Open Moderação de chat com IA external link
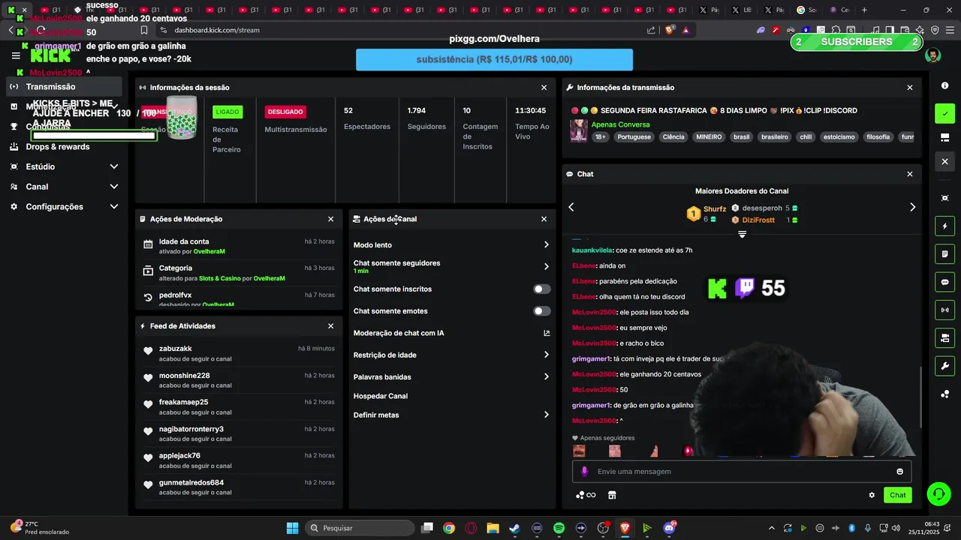Image resolution: width=961 pixels, height=540 pixels. (547, 333)
